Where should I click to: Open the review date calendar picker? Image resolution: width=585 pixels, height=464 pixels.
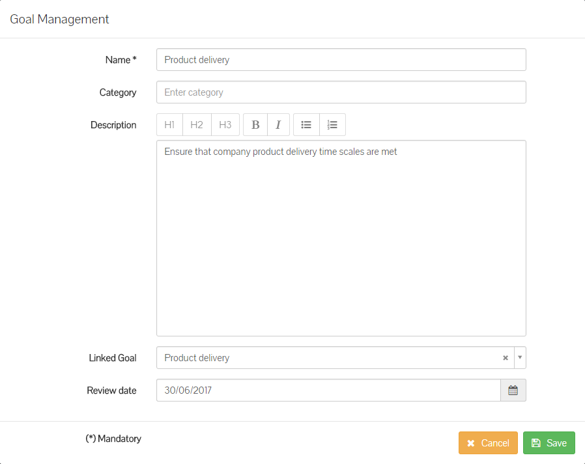pyautogui.click(x=513, y=390)
